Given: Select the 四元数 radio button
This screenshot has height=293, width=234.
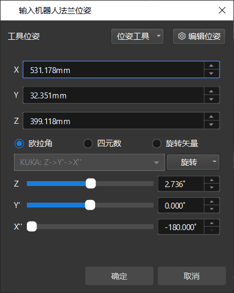Looking at the screenshot, I should click(x=88, y=144).
